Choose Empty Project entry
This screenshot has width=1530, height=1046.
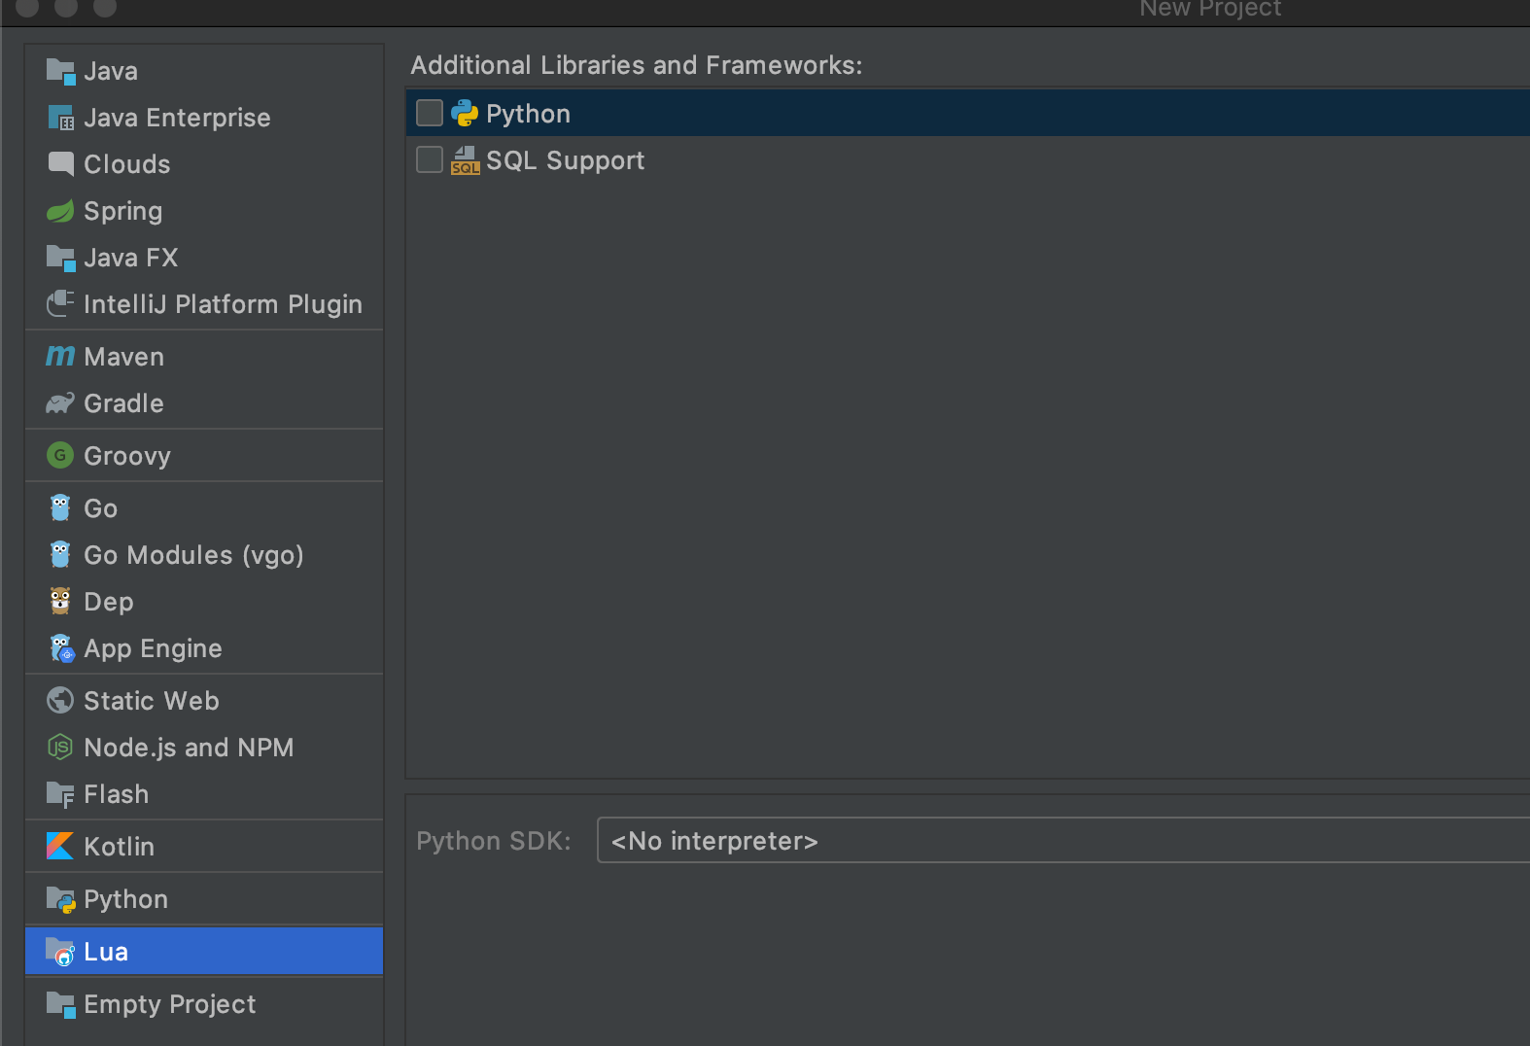click(204, 1004)
